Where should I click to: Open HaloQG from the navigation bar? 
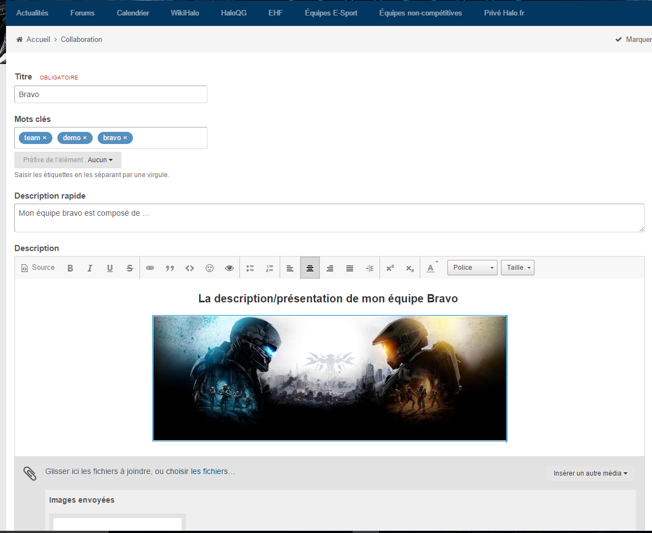click(x=234, y=13)
